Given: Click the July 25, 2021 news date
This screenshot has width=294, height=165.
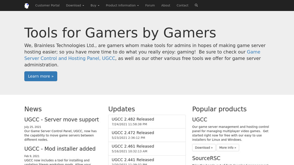Looking at the screenshot, I should [x=33, y=127].
